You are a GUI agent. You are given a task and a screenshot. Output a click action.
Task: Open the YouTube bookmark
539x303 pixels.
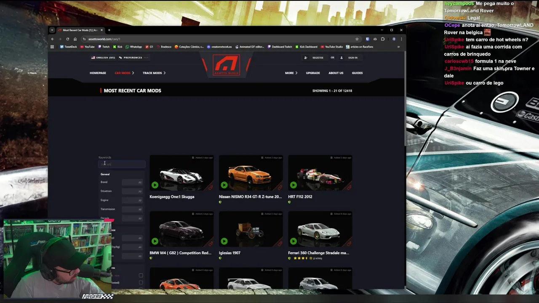87,47
